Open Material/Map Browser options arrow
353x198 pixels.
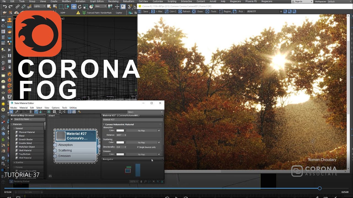coord(12,119)
